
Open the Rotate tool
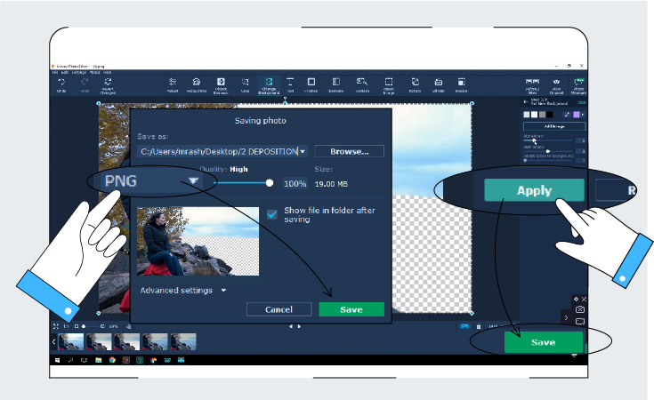(x=415, y=84)
